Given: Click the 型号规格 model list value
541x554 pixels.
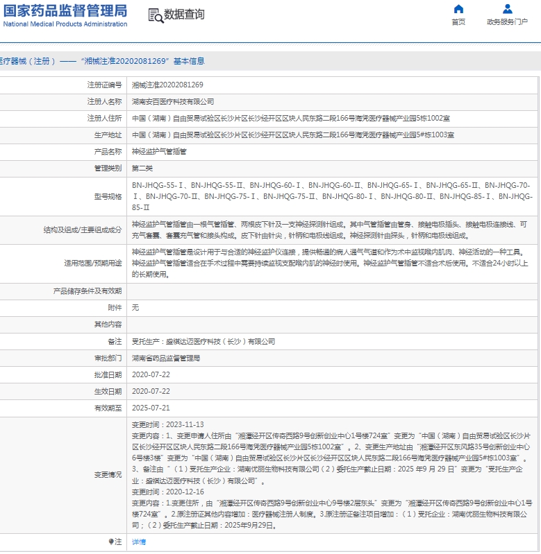Looking at the screenshot, I should [332, 196].
